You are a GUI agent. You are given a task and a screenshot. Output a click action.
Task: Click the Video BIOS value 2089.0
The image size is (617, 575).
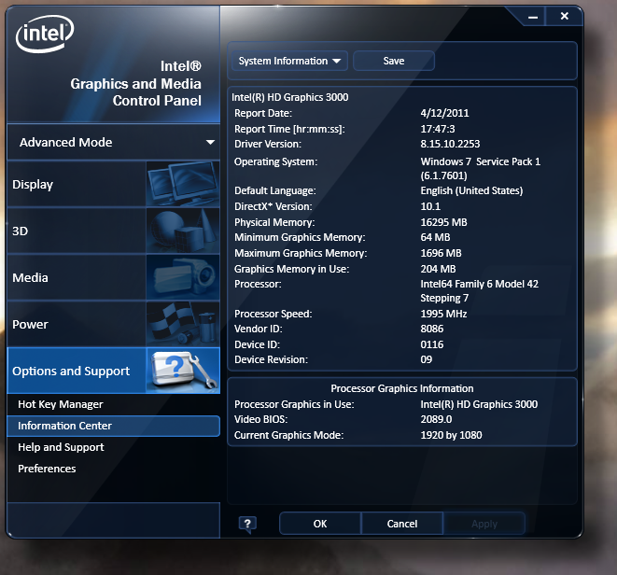436,419
